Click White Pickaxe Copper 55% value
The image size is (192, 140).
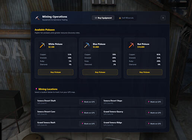click(x=70, y=55)
